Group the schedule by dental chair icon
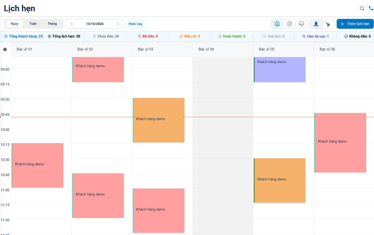The width and height of the screenshot is (374, 235). pos(328,24)
